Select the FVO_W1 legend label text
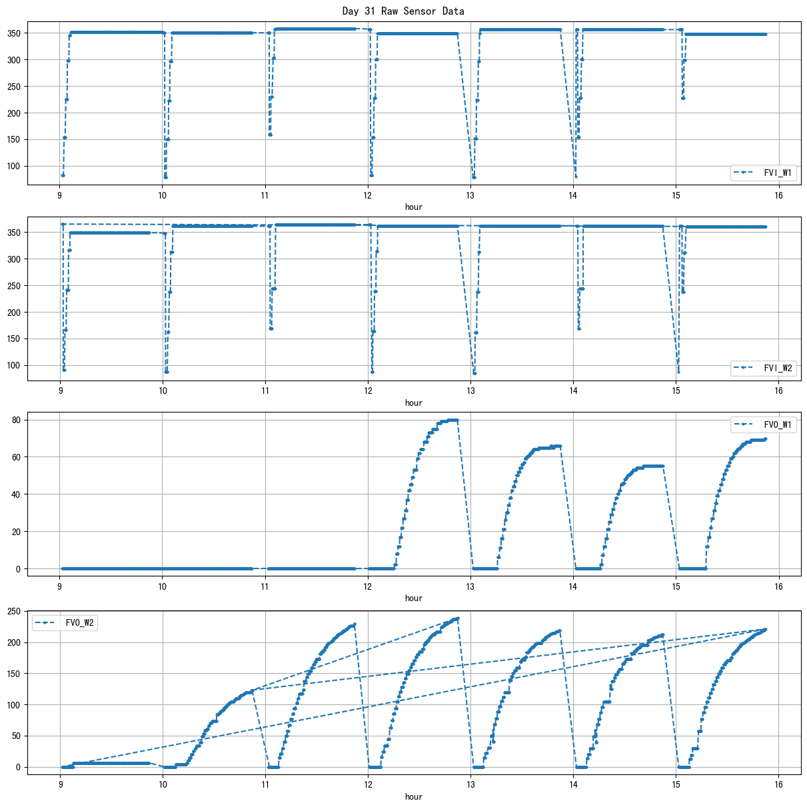The image size is (807, 807). [x=777, y=424]
